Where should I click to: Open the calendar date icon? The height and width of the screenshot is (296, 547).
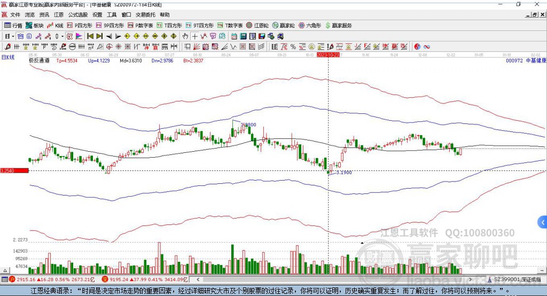pyautogui.click(x=234, y=36)
